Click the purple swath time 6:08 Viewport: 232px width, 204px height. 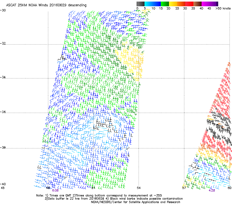(x=55, y=191)
